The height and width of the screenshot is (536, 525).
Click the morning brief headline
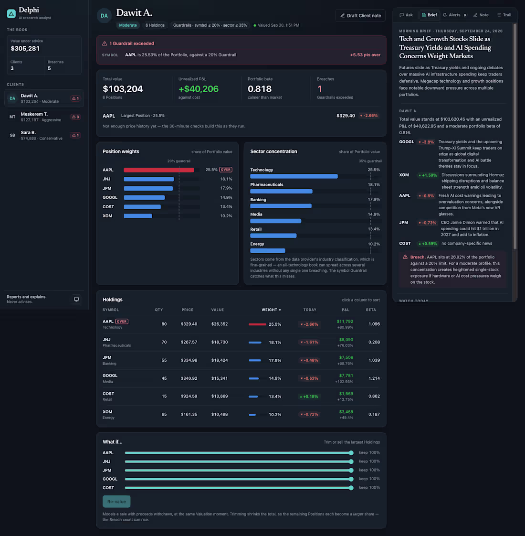coord(445,47)
